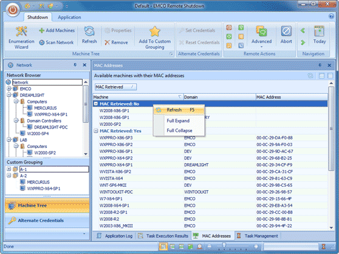The image size is (339, 254).
Task: Open the navigation pane options chevron
Action: point(84,234)
